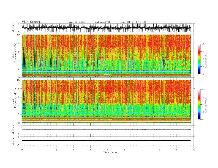218x168 pixels.
Task: Click the "ch.4(V)" axis label
Action: point(13,141)
